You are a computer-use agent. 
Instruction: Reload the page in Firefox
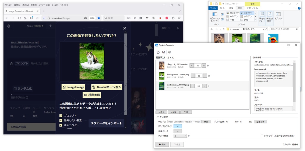pyautogui.click(x=19, y=18)
